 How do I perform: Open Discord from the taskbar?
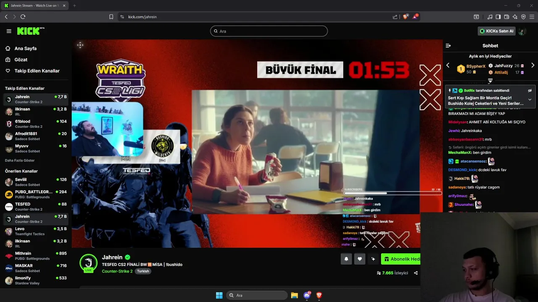(x=307, y=295)
